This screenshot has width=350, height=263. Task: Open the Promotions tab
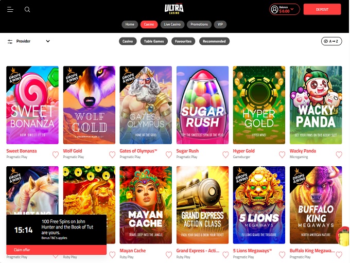[x=199, y=24]
